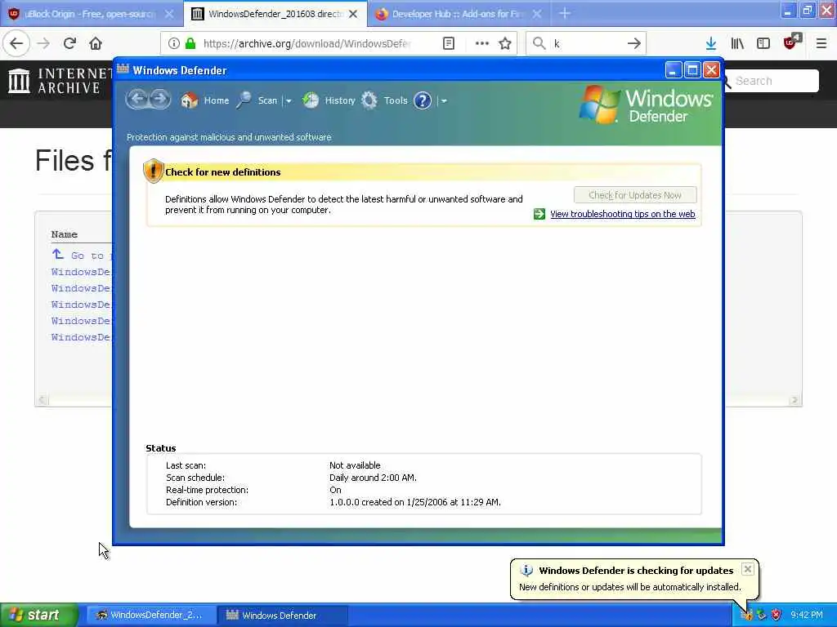Start a scan with the Scan button
Screen dimensions: 837x627
(257, 100)
